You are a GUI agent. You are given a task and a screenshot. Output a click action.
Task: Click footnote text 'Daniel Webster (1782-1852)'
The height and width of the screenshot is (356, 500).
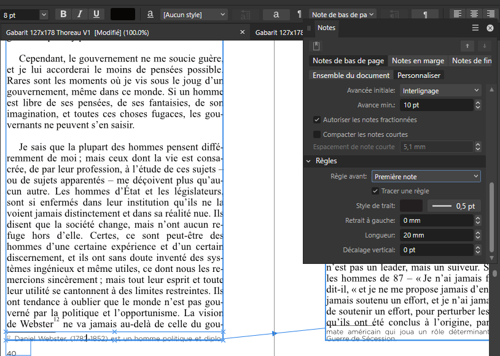61,338
